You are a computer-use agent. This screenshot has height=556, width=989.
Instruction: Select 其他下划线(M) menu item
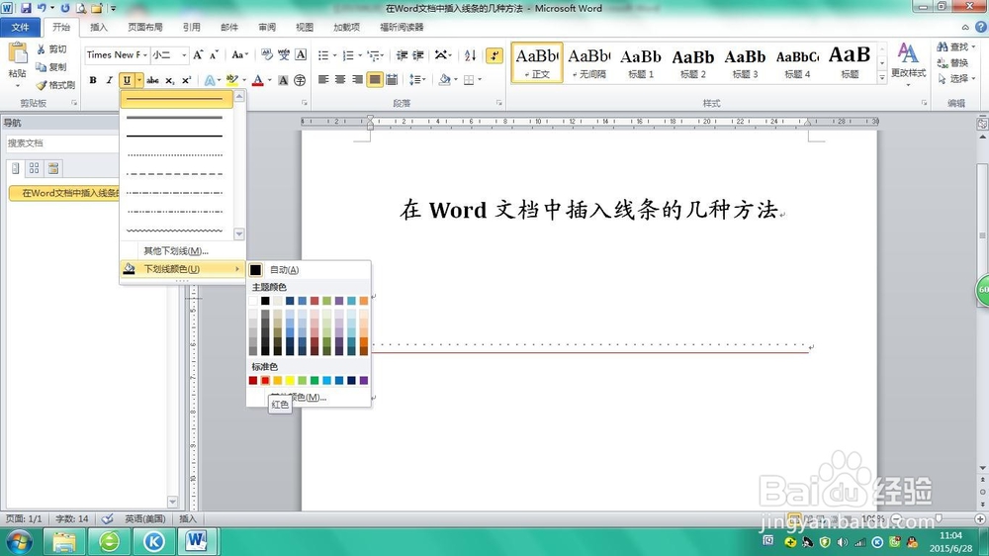click(x=175, y=251)
